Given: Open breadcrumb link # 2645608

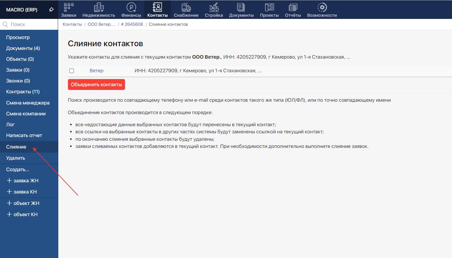Looking at the screenshot, I should tap(132, 24).
